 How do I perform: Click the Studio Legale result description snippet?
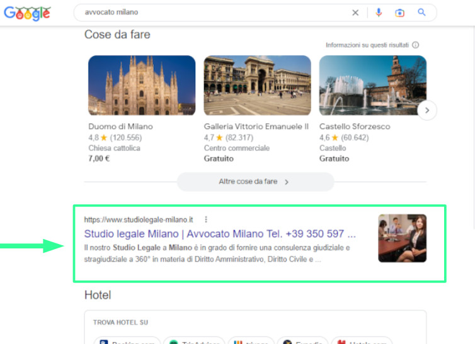pyautogui.click(x=217, y=253)
